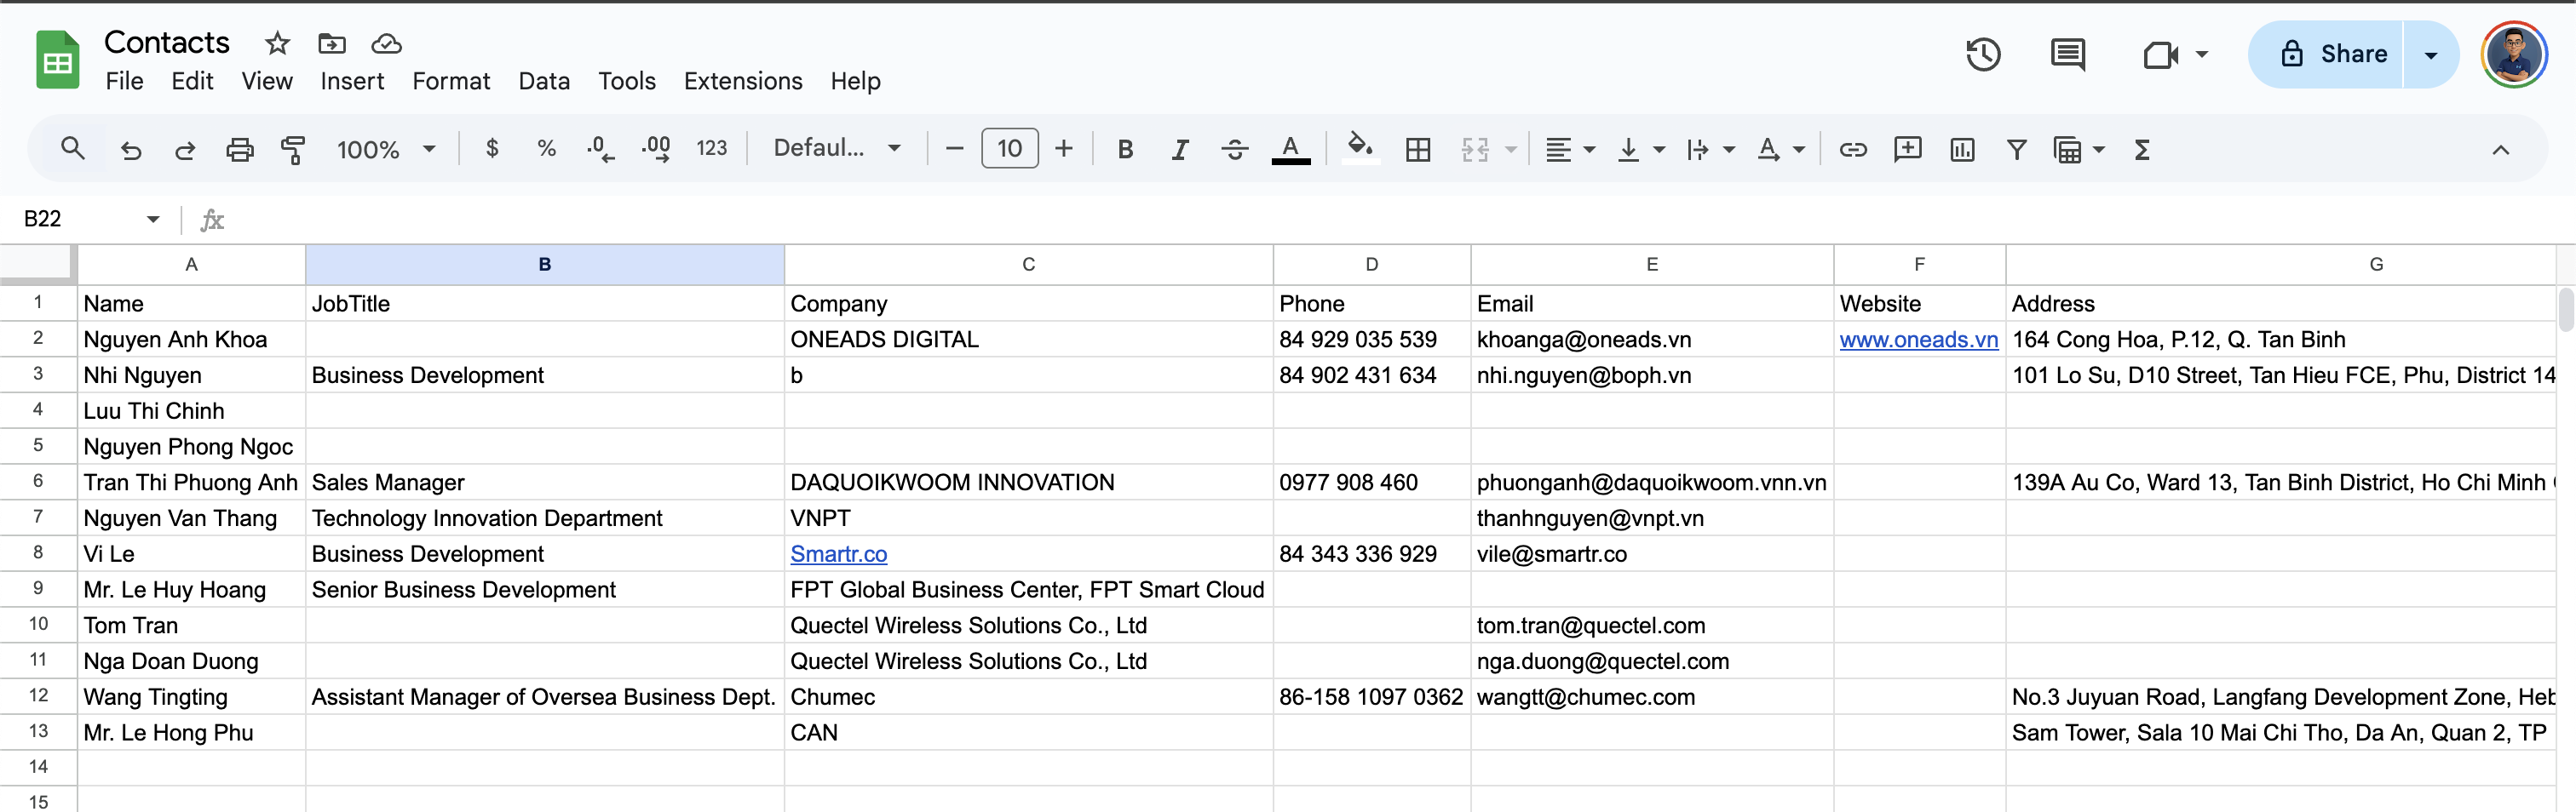This screenshot has width=2576, height=812.
Task: Open the Name Box dropdown arrow
Action: [x=153, y=219]
